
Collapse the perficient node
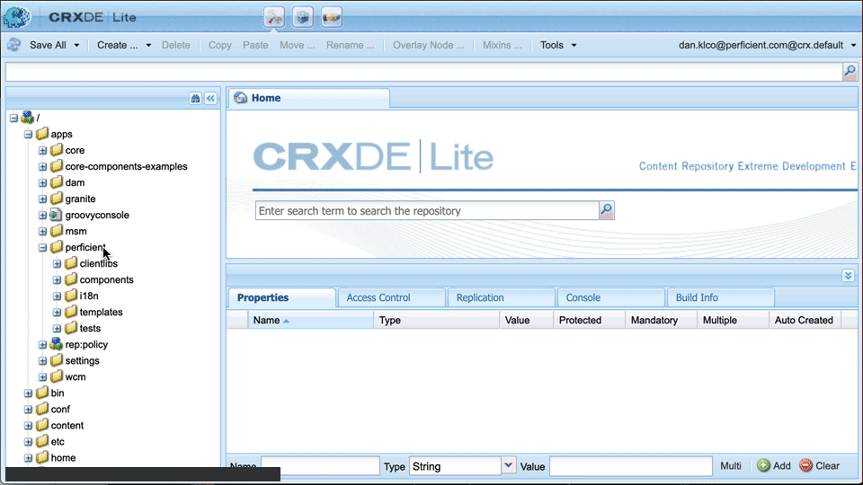click(42, 248)
